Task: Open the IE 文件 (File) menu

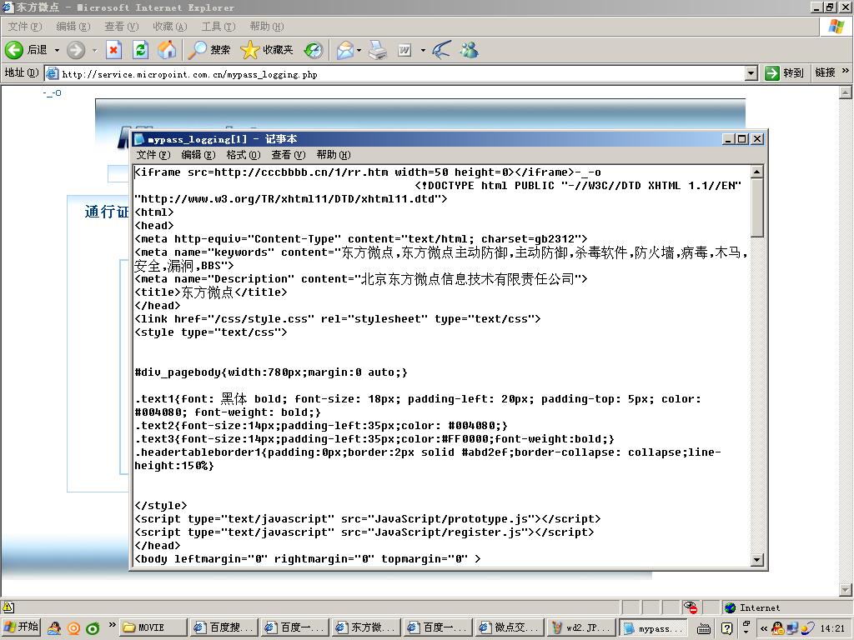Action: click(24, 26)
